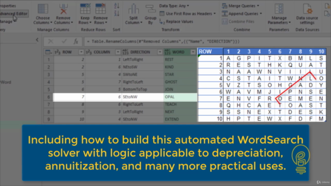Open the Remove Rows dropdown arrow
The image size is (331, 186).
click(106, 23)
